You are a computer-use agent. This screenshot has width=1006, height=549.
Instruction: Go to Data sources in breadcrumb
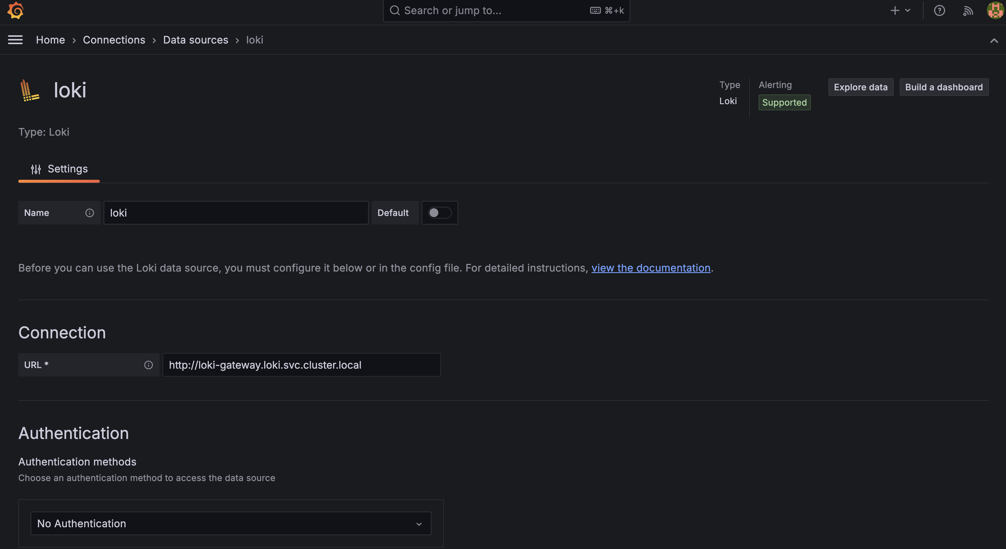click(196, 40)
